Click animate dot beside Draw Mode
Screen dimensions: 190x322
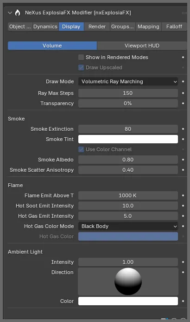tap(183, 81)
